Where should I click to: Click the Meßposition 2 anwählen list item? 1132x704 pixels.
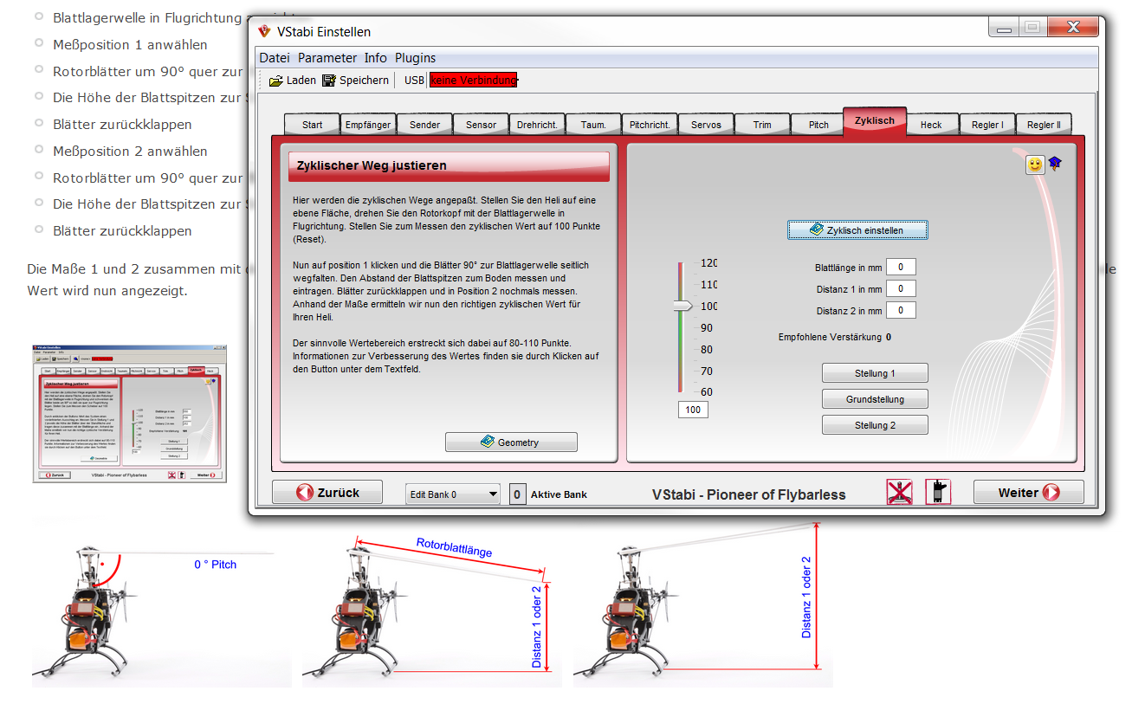coord(130,151)
